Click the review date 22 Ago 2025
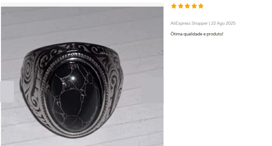Screen dimensions: 272x146 tap(223, 23)
